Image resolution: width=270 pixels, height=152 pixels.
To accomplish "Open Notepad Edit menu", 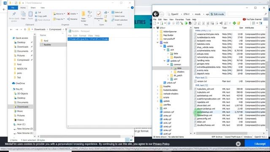I will pyautogui.click(x=75, y=35).
